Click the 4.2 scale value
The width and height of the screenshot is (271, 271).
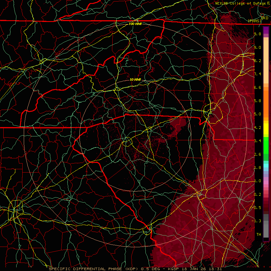(x=257, y=128)
